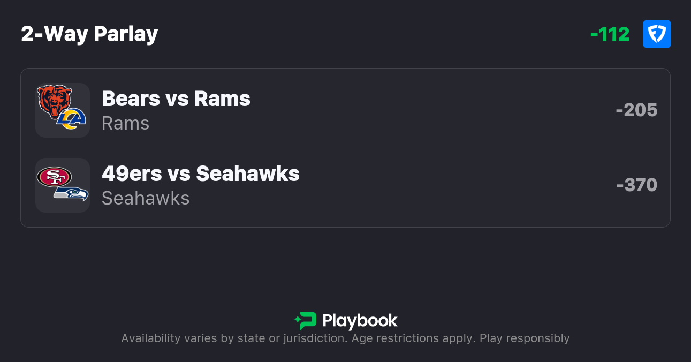Viewport: 691px width, 362px height.
Task: Click the 'Play responsibly' text
Action: (x=525, y=338)
